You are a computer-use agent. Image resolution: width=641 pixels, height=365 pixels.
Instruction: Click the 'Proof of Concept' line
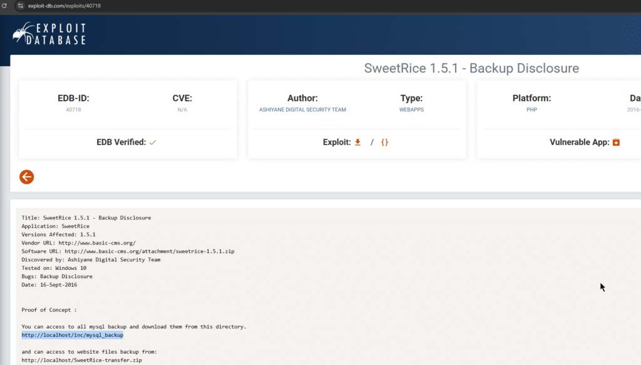point(48,310)
